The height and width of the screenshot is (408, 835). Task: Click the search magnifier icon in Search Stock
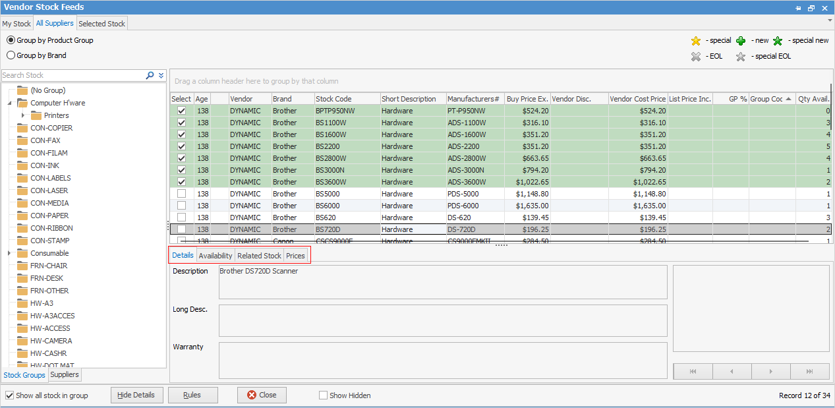(x=150, y=76)
